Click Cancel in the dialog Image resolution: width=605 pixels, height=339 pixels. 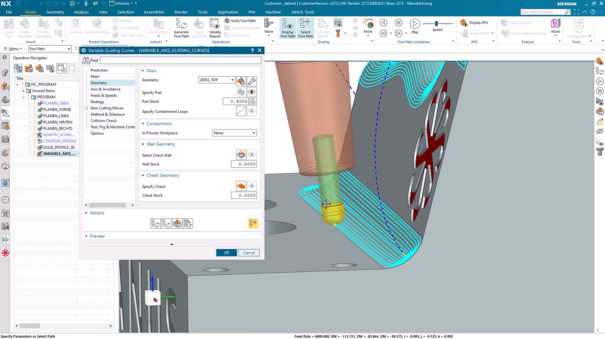(x=249, y=253)
